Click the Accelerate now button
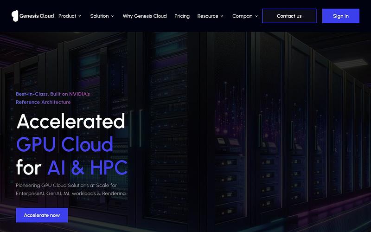Screen dimensions: 371x232 [42, 215]
